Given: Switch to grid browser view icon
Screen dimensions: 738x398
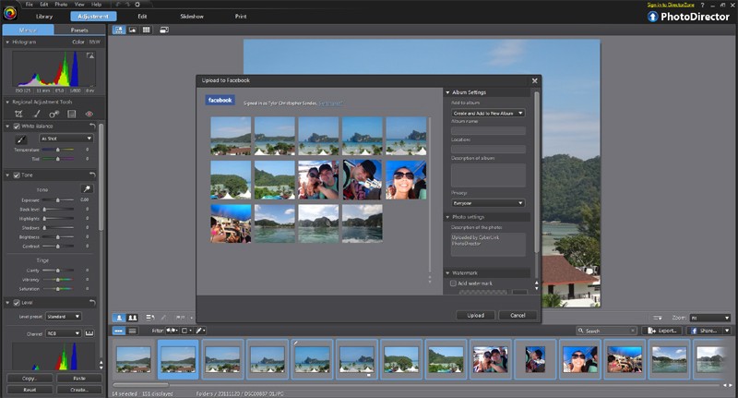Looking at the screenshot, I should [147, 30].
